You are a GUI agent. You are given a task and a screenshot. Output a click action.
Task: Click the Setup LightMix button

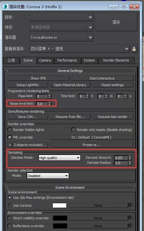click(28, 85)
